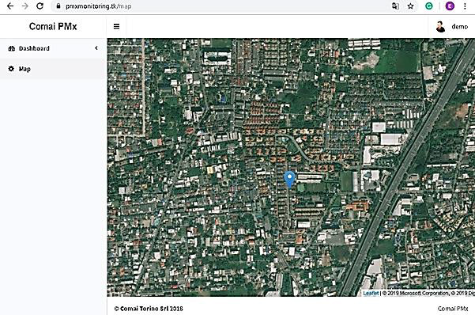Toggle the sidebar with hamburger icon
This screenshot has height=315, width=475.
116,27
